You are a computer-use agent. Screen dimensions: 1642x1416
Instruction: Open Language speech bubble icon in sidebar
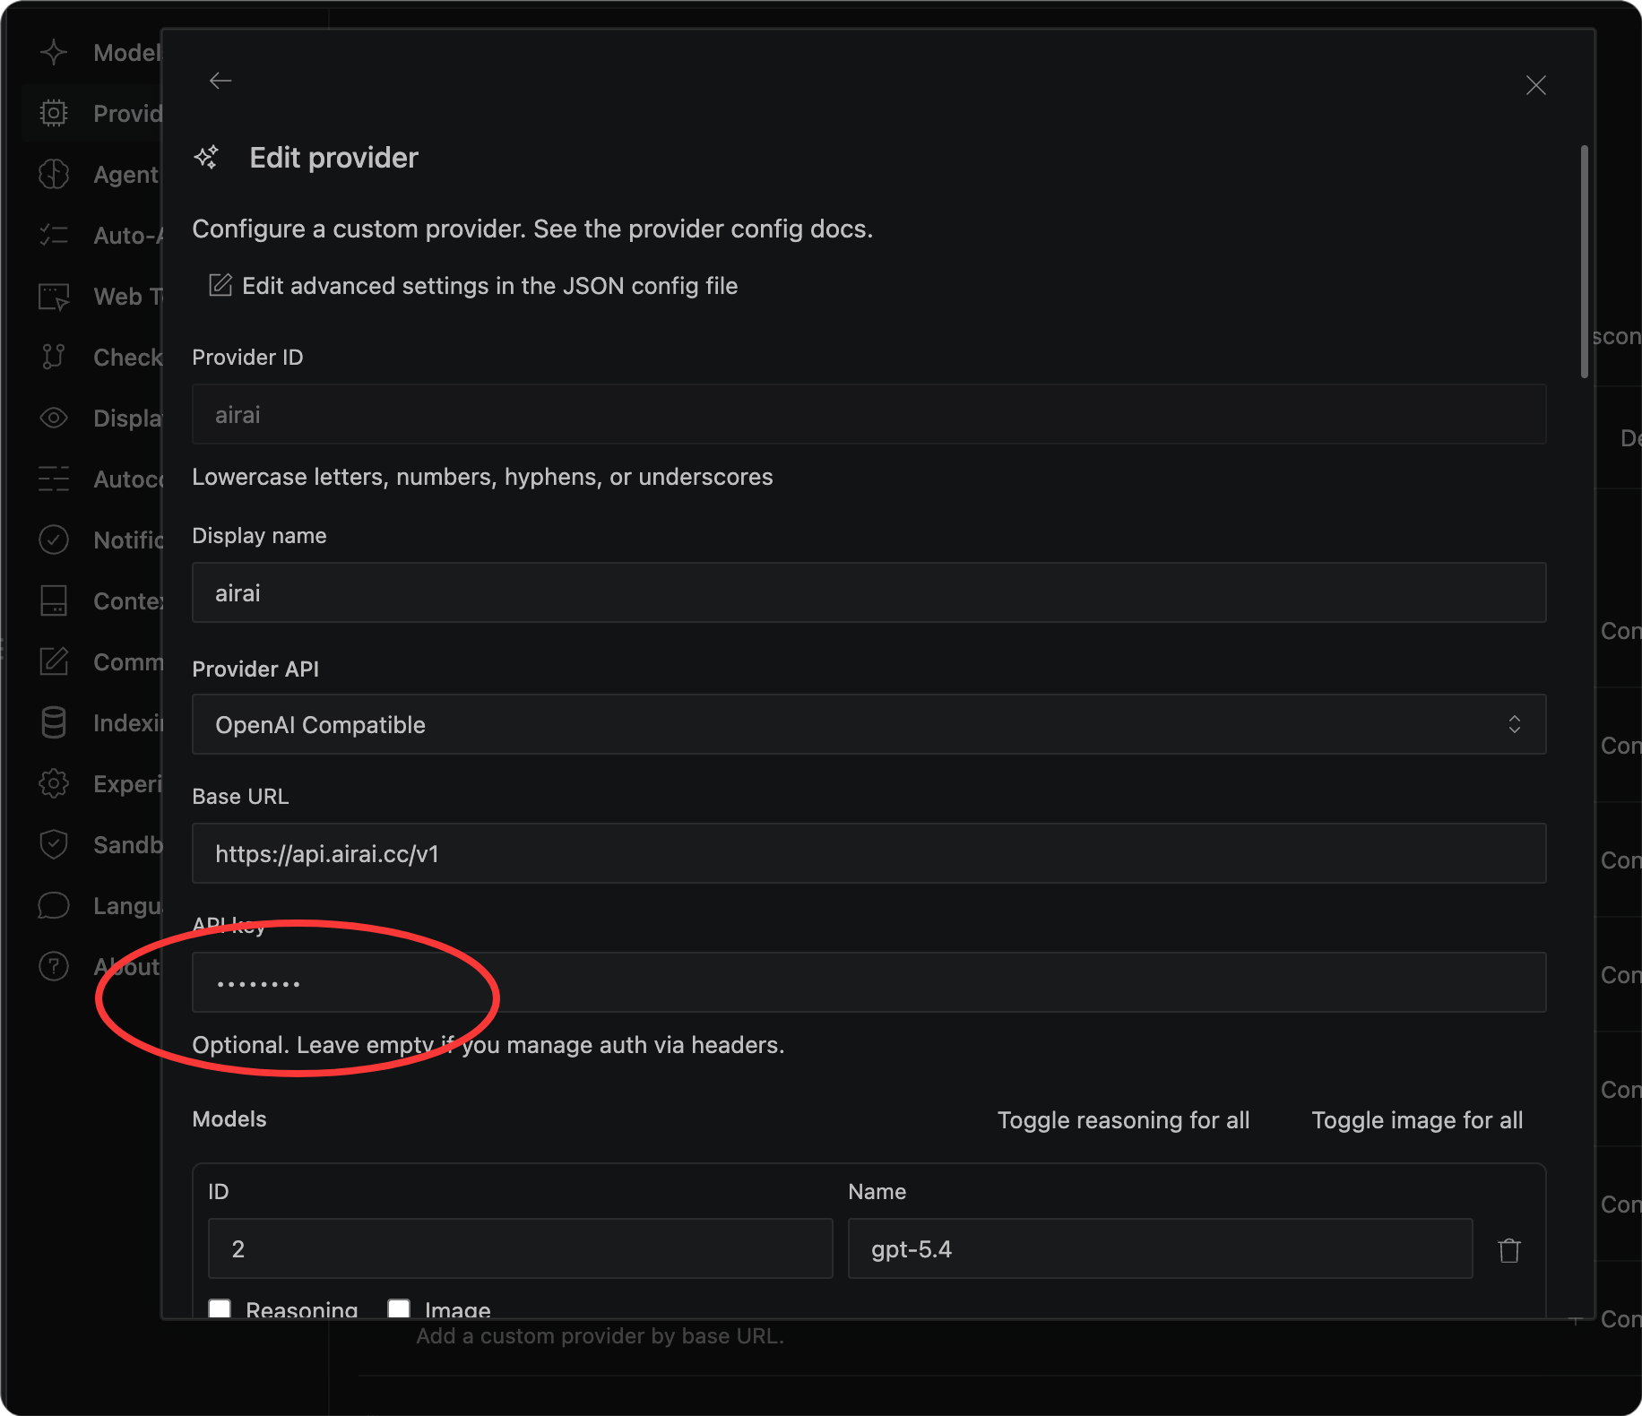(x=54, y=905)
